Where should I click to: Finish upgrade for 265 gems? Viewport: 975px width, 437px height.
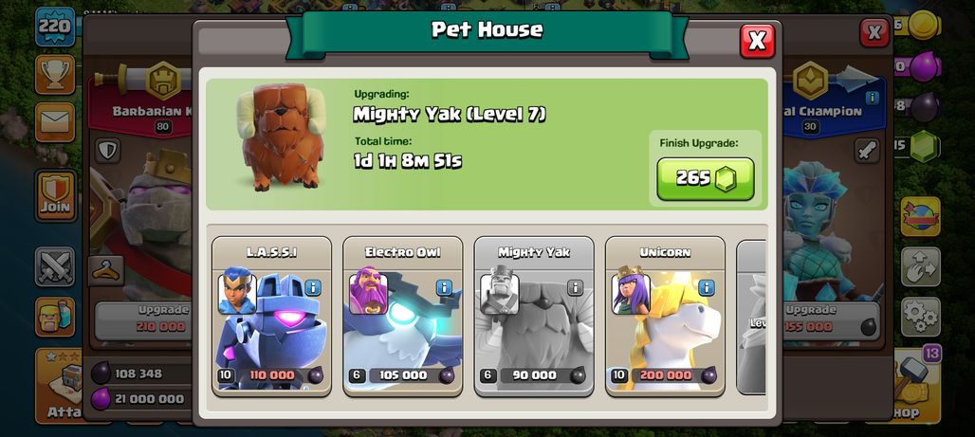pos(705,179)
